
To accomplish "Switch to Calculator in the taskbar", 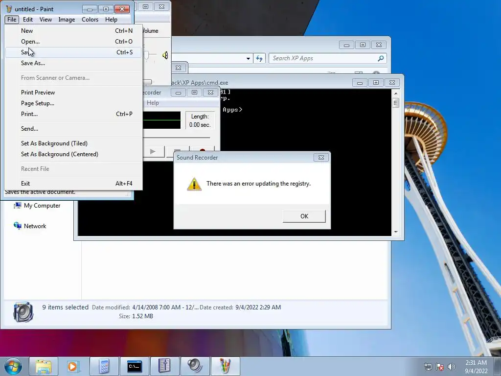I will 104,366.
